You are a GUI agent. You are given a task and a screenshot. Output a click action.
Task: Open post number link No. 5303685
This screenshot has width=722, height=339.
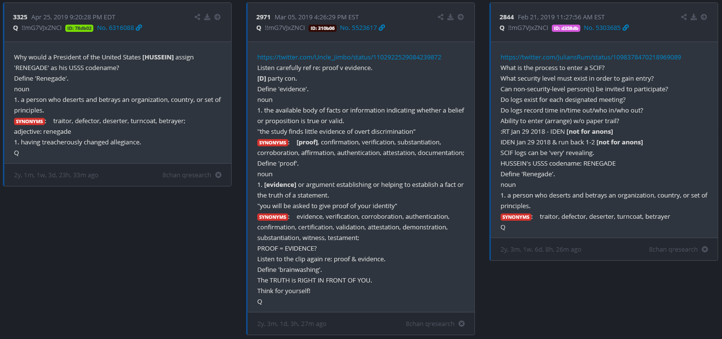click(602, 28)
